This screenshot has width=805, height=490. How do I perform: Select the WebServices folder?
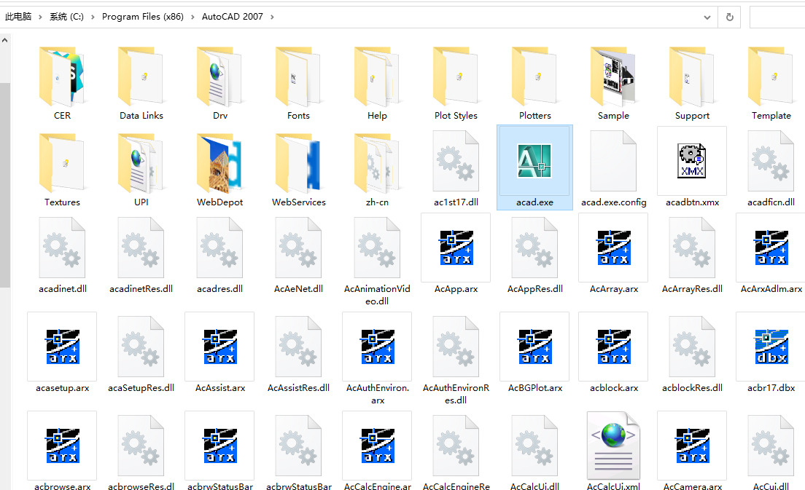[298, 164]
